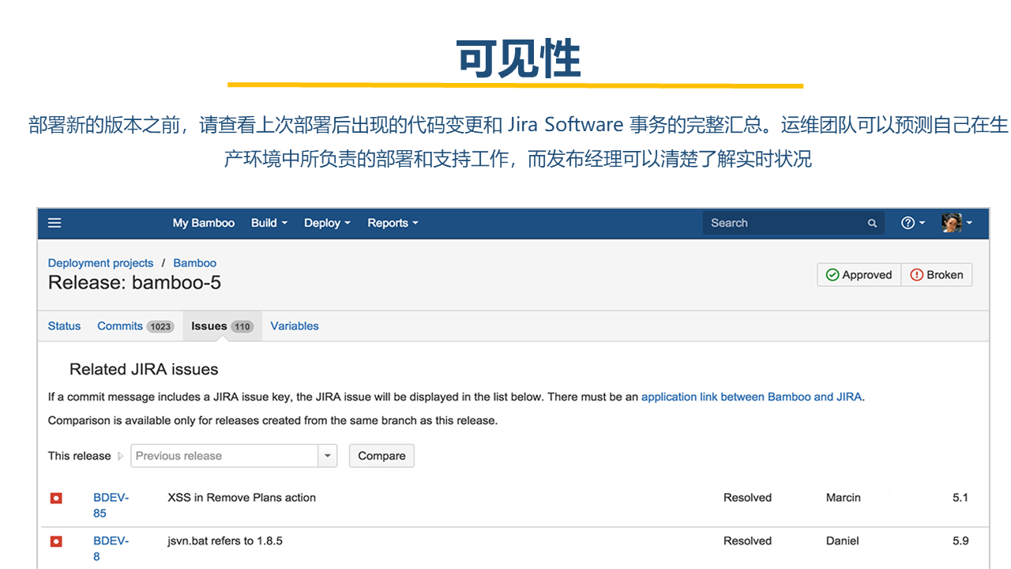
Task: Switch to the Variables tab
Action: click(295, 326)
